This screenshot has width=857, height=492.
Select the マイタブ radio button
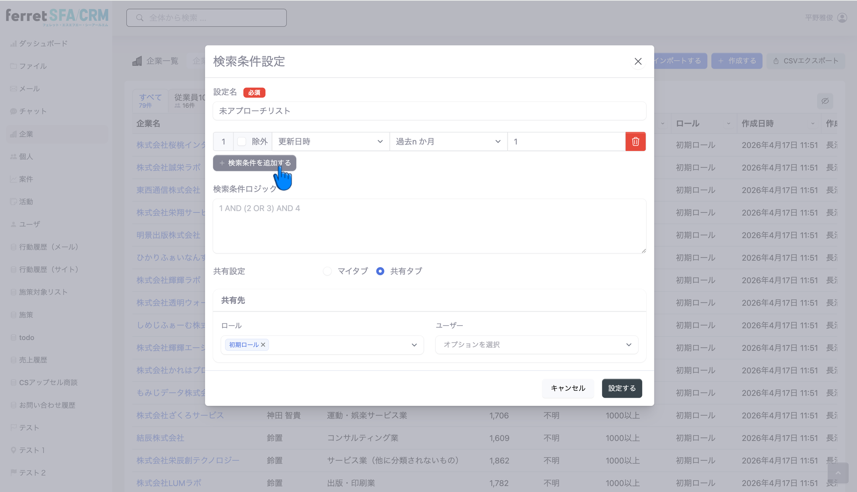click(x=327, y=271)
